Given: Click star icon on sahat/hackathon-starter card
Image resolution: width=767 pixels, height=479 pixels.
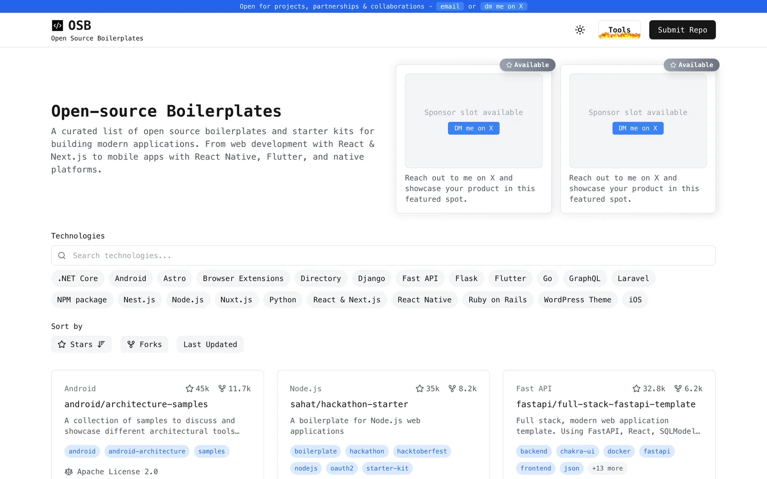Looking at the screenshot, I should point(419,388).
